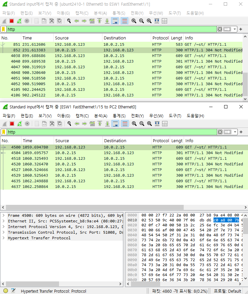
Task: Jump to last packet in top window
Action: click(107, 21)
